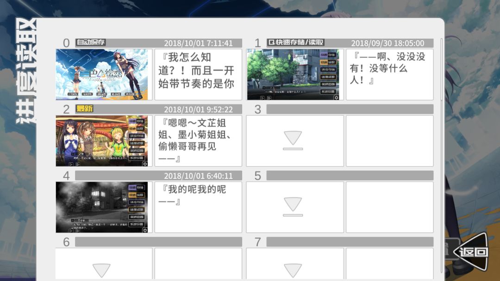Click timestamp 2018/10/01 6:40:11
Image resolution: width=500 pixels, height=281 pixels.
198,176
